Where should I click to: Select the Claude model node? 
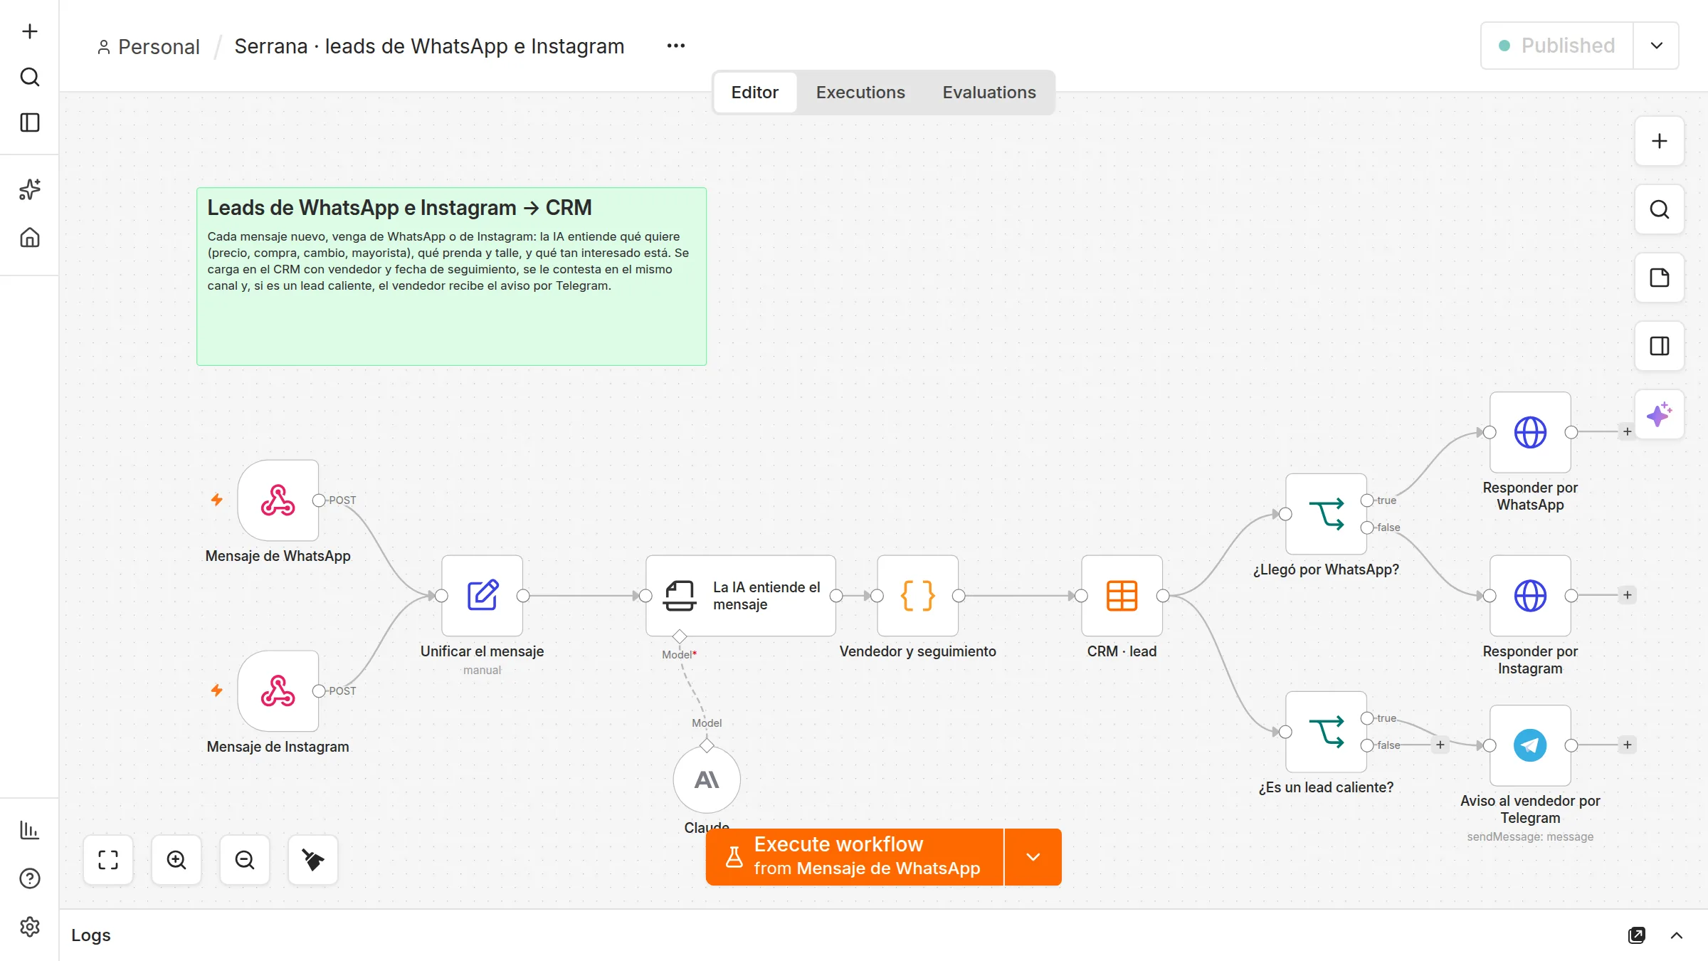pos(707,779)
